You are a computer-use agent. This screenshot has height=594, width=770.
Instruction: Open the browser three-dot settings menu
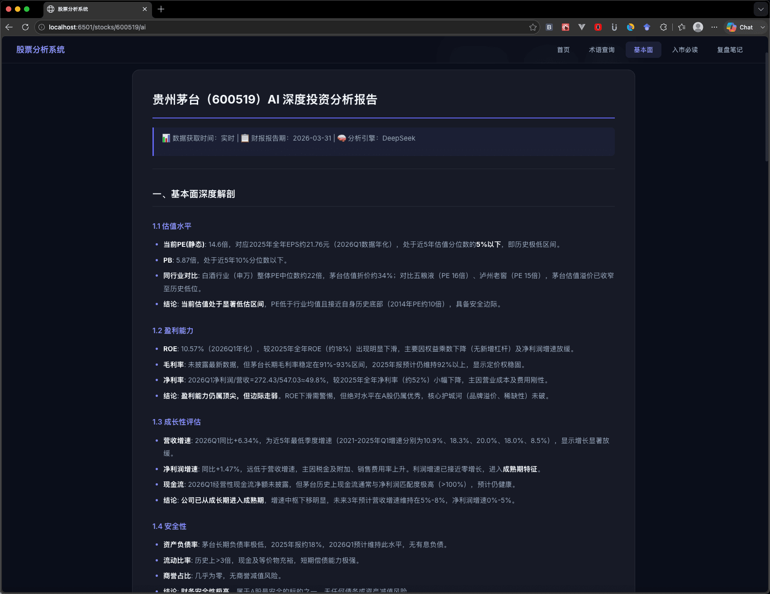714,27
